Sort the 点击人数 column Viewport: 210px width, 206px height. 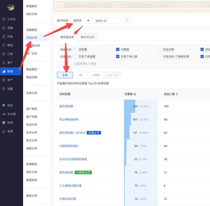click(177, 94)
